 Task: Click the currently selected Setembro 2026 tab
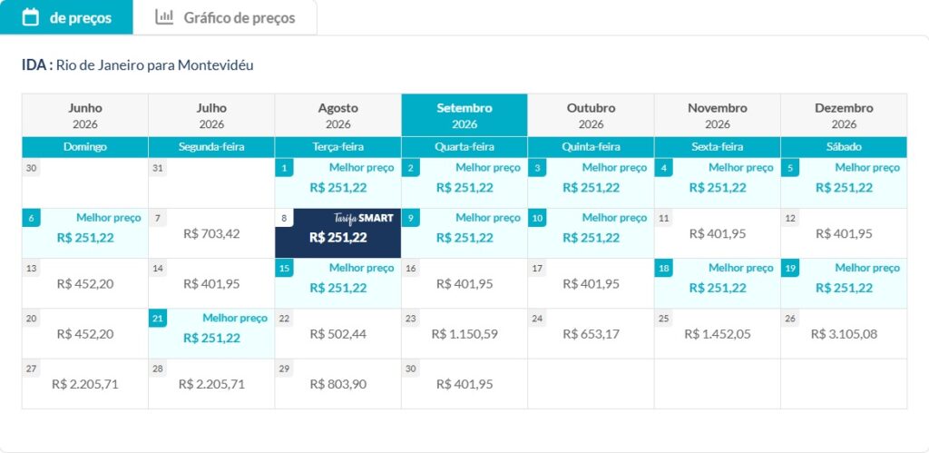pos(464,115)
